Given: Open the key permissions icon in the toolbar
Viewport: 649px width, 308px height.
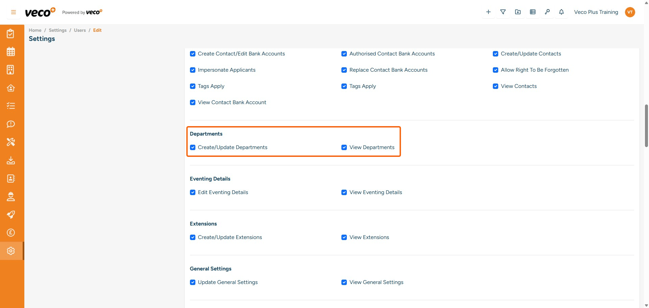Looking at the screenshot, I should click(x=547, y=12).
